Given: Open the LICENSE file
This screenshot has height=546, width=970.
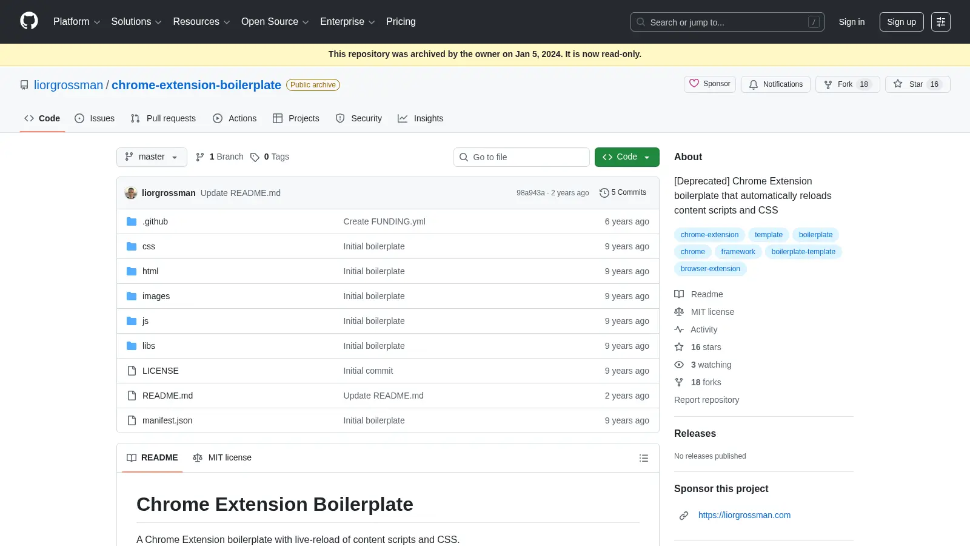Looking at the screenshot, I should coord(161,371).
